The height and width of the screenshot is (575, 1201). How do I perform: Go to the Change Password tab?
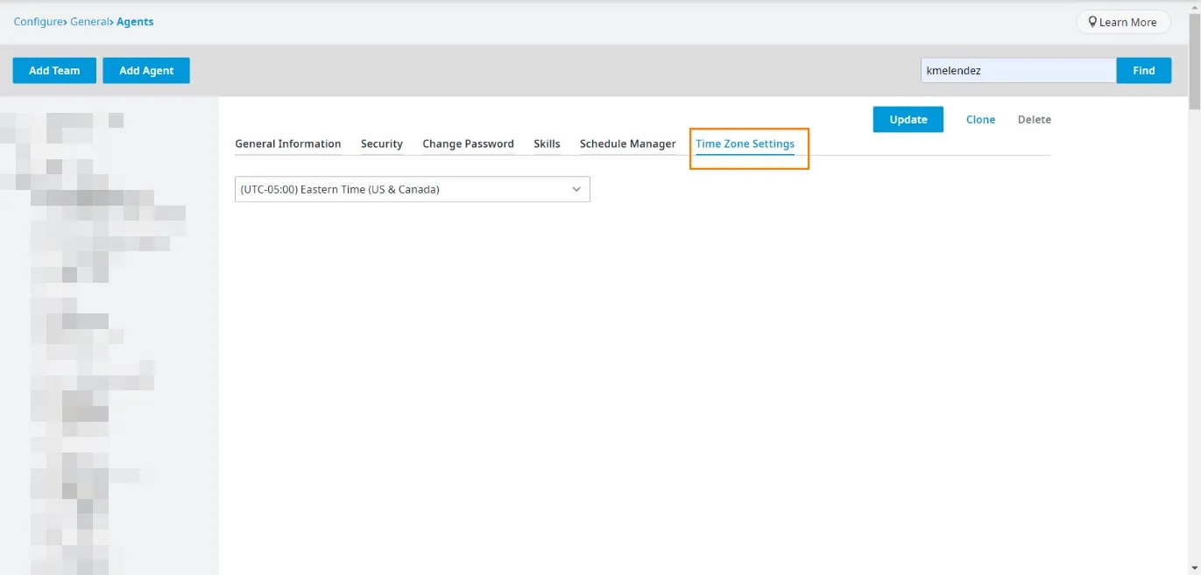click(468, 144)
